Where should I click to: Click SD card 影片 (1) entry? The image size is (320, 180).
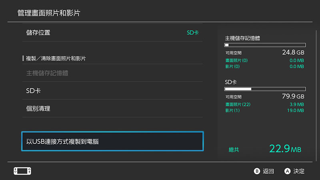pos(232,110)
